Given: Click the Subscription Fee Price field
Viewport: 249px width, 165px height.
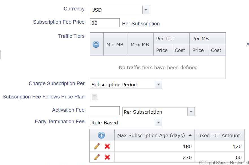Looking at the screenshot, I should click(104, 23).
